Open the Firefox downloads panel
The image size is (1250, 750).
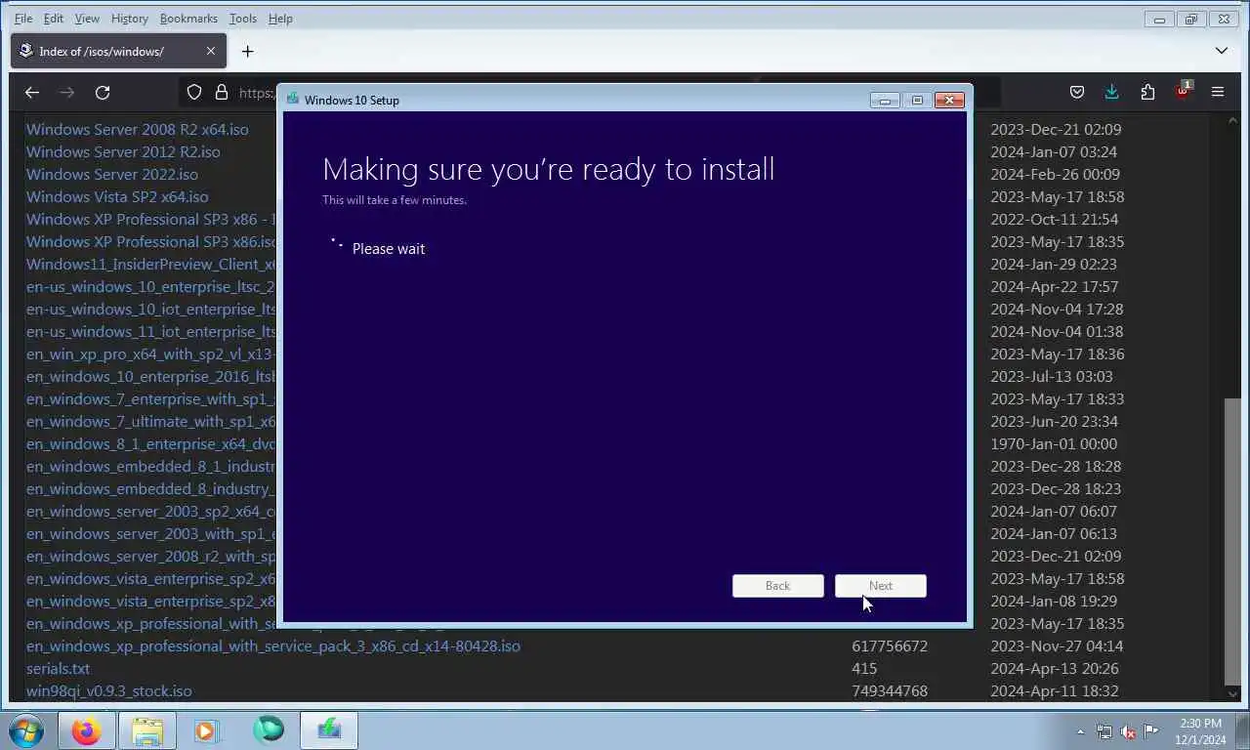tap(1111, 92)
